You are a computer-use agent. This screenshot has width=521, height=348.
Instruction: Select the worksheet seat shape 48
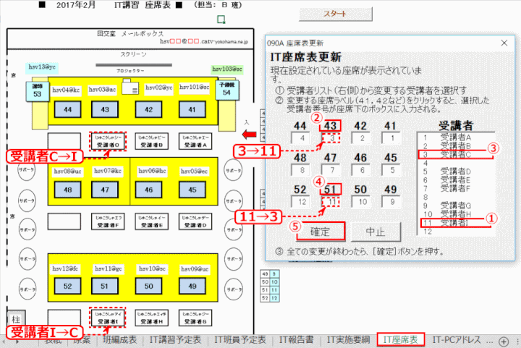(x=68, y=190)
